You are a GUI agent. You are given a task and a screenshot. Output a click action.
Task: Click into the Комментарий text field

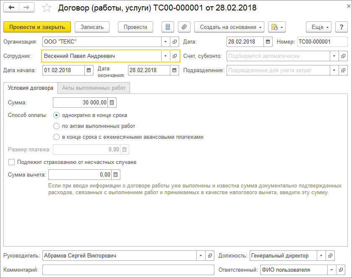pyautogui.click(x=128, y=270)
